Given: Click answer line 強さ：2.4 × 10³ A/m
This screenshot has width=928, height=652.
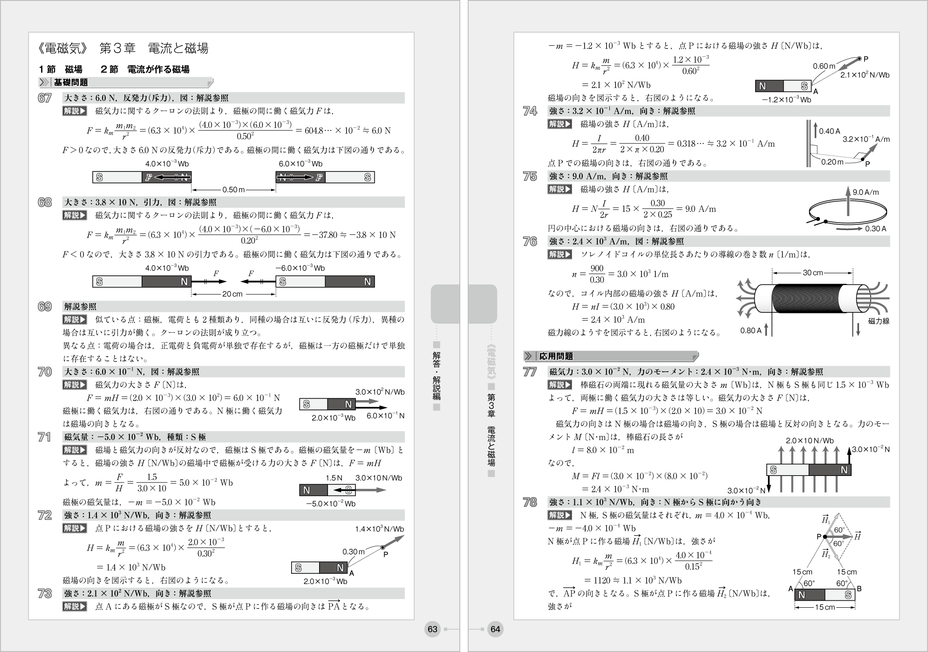Looking at the screenshot, I should click(719, 242).
